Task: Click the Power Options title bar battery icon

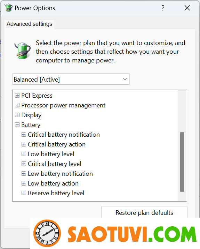Action: pos(8,8)
